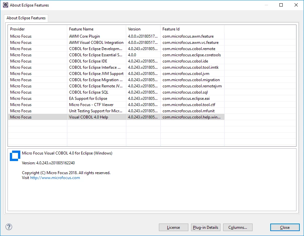Click the Eclipse icon in the title bar
This screenshot has width=304, height=236.
coord(6,5)
